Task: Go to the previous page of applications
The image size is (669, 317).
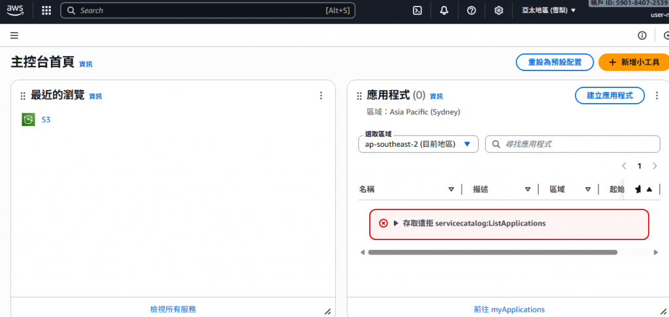Action: coord(624,166)
